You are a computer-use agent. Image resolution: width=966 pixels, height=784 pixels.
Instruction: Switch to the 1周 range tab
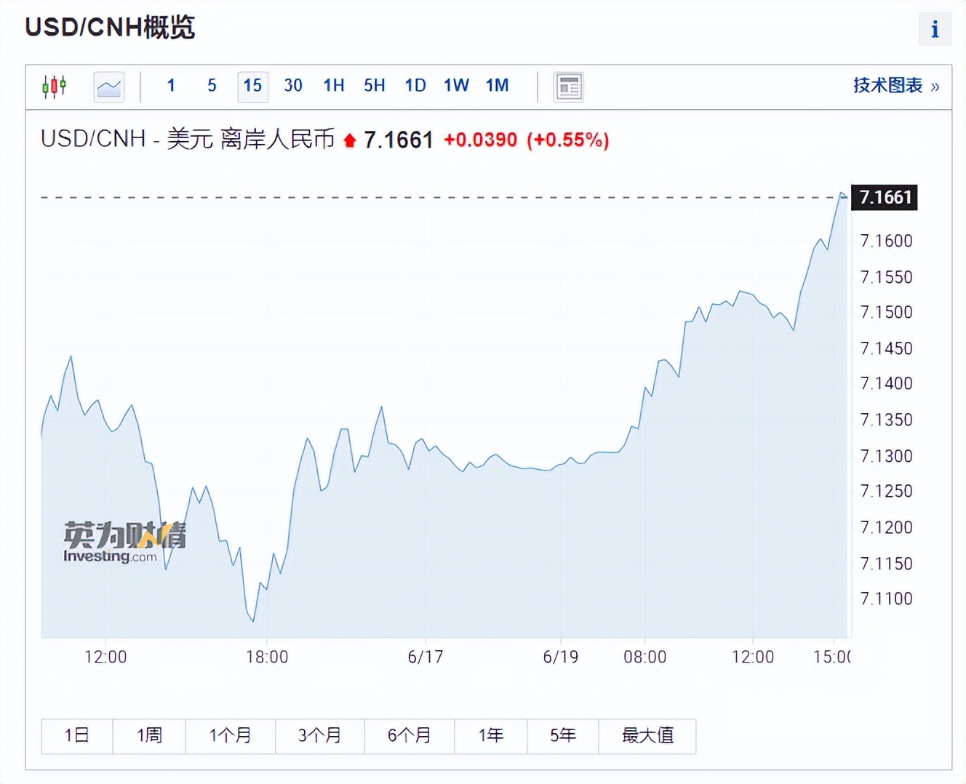(x=148, y=735)
